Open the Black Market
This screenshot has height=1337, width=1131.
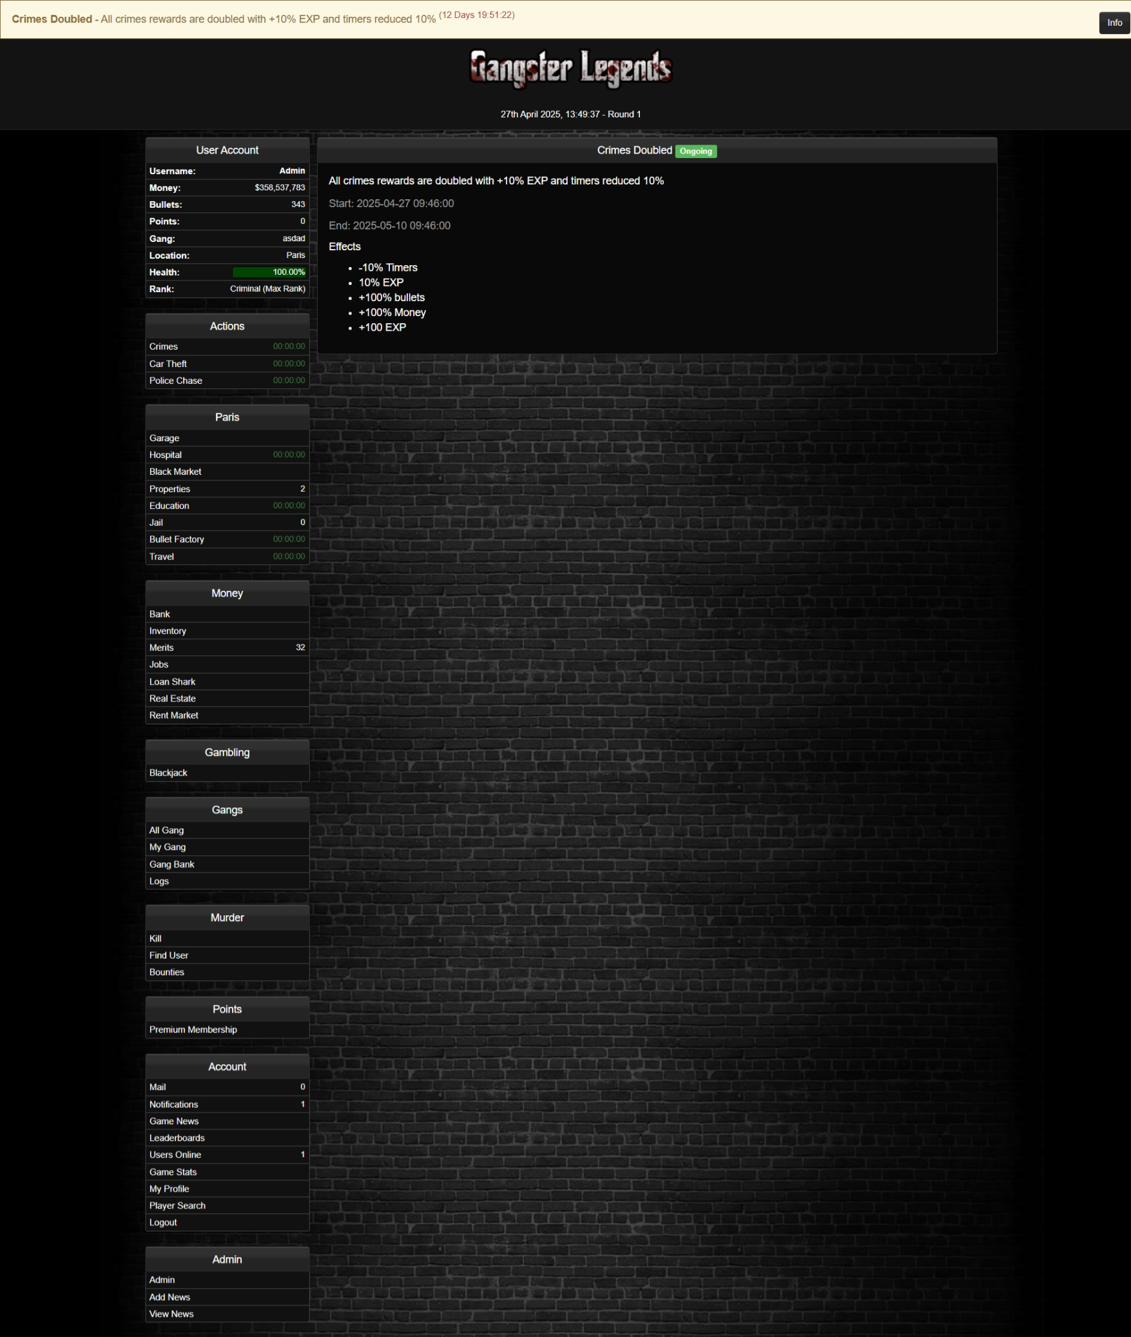click(x=175, y=471)
